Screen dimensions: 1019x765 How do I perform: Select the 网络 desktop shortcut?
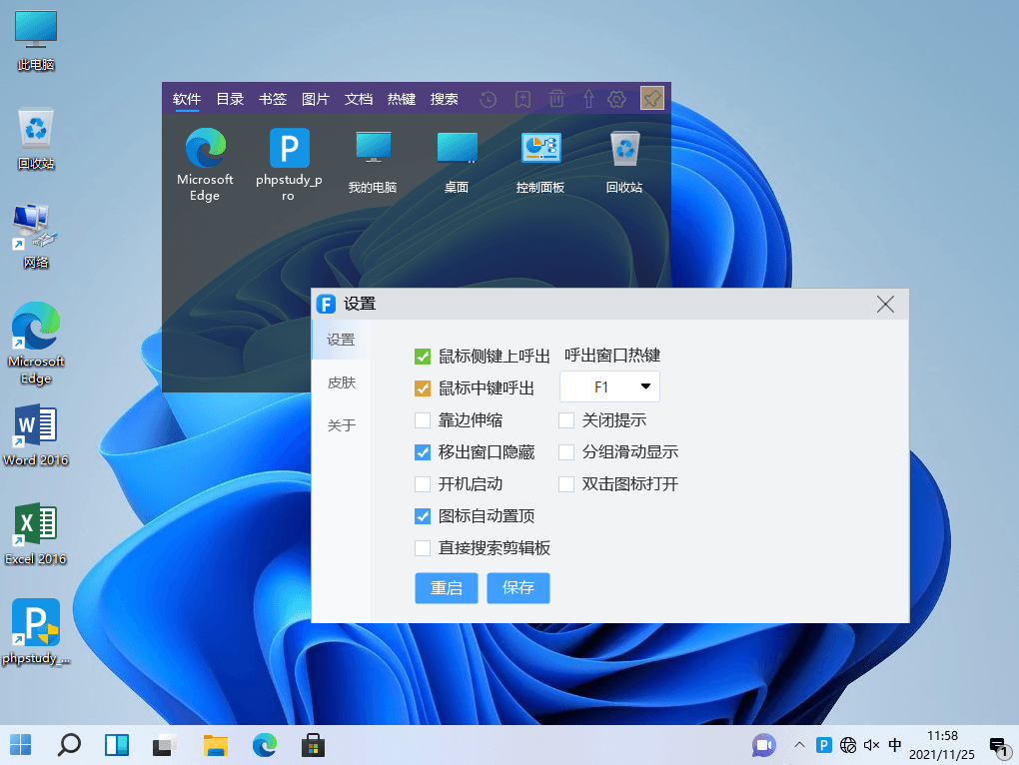coord(36,237)
